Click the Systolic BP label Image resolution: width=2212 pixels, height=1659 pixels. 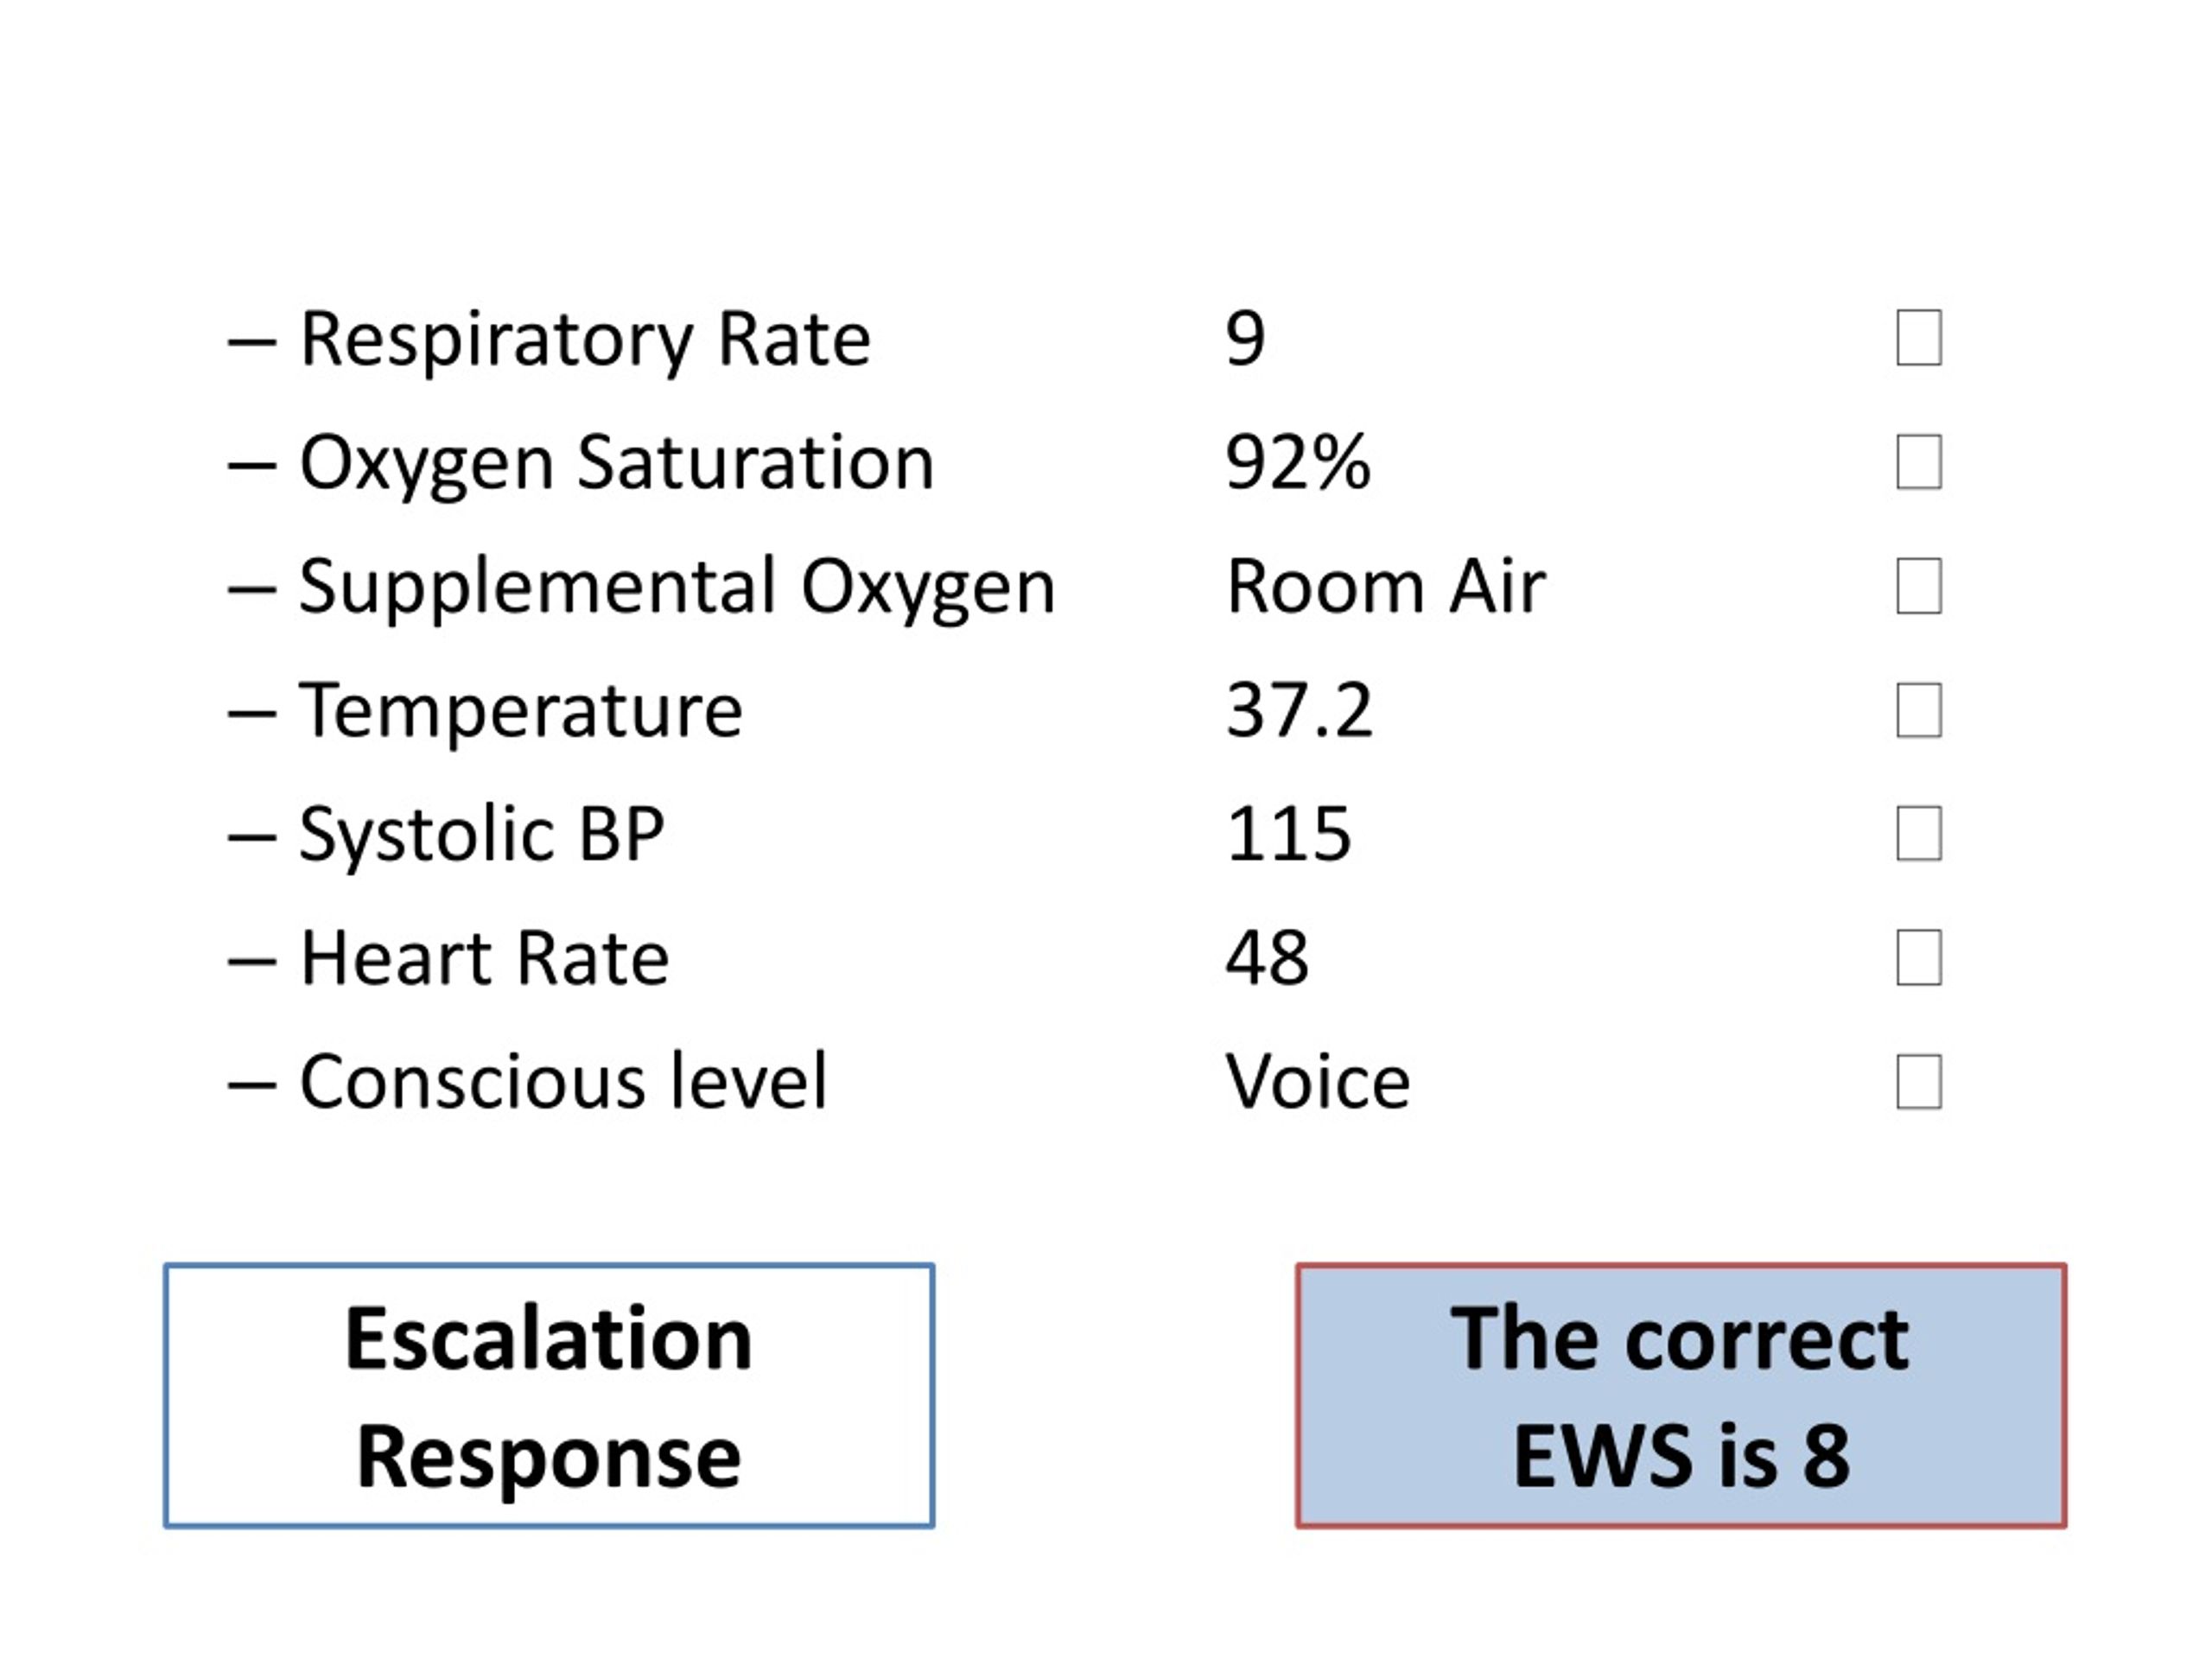pos(482,836)
